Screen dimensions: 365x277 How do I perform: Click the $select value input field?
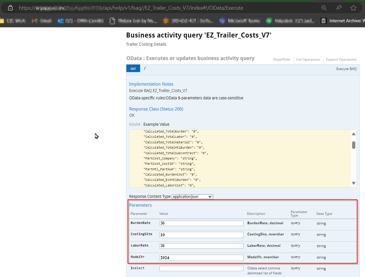tap(201, 268)
